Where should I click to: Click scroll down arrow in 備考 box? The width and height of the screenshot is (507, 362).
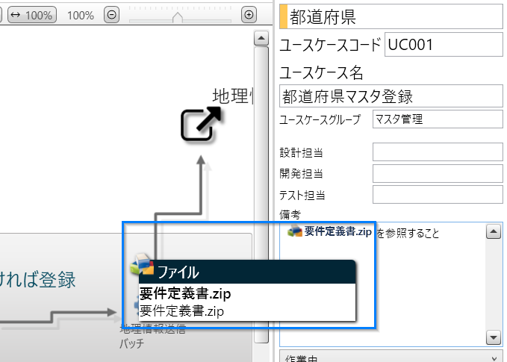click(493, 337)
